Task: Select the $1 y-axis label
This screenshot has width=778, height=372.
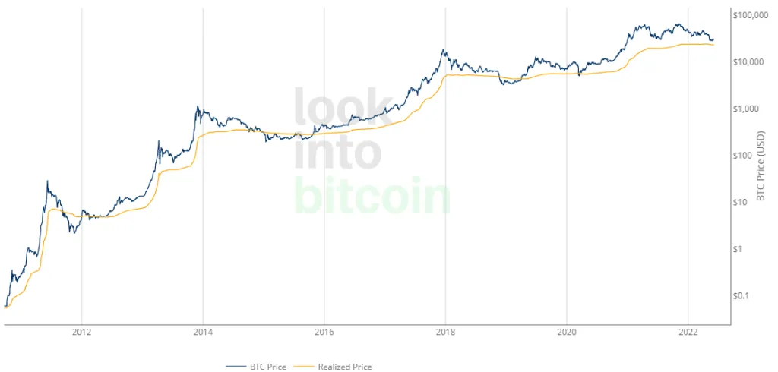Action: (x=738, y=249)
